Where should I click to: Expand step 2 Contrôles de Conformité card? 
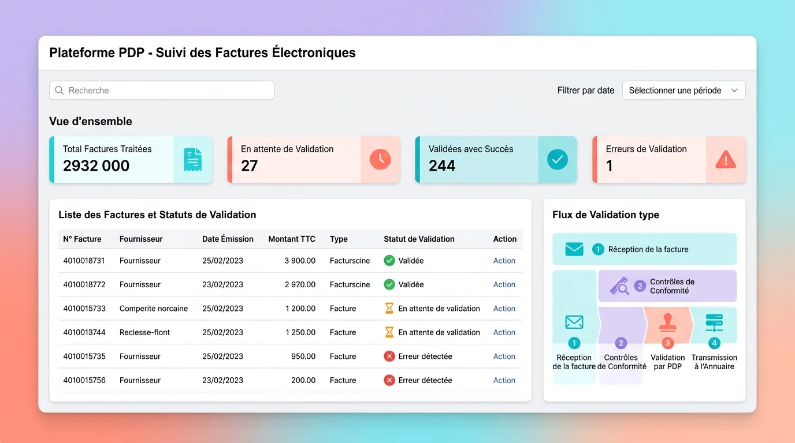[667, 286]
